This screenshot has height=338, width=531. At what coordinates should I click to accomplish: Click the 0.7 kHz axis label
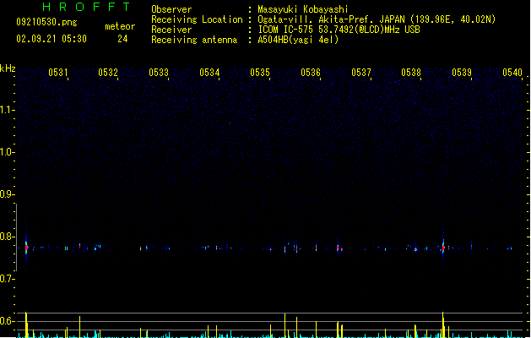coord(8,279)
